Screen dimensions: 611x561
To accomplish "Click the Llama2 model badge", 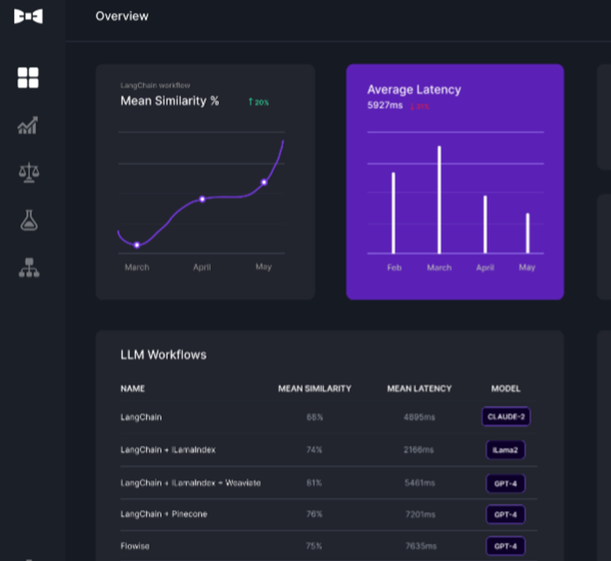I will pyautogui.click(x=505, y=450).
